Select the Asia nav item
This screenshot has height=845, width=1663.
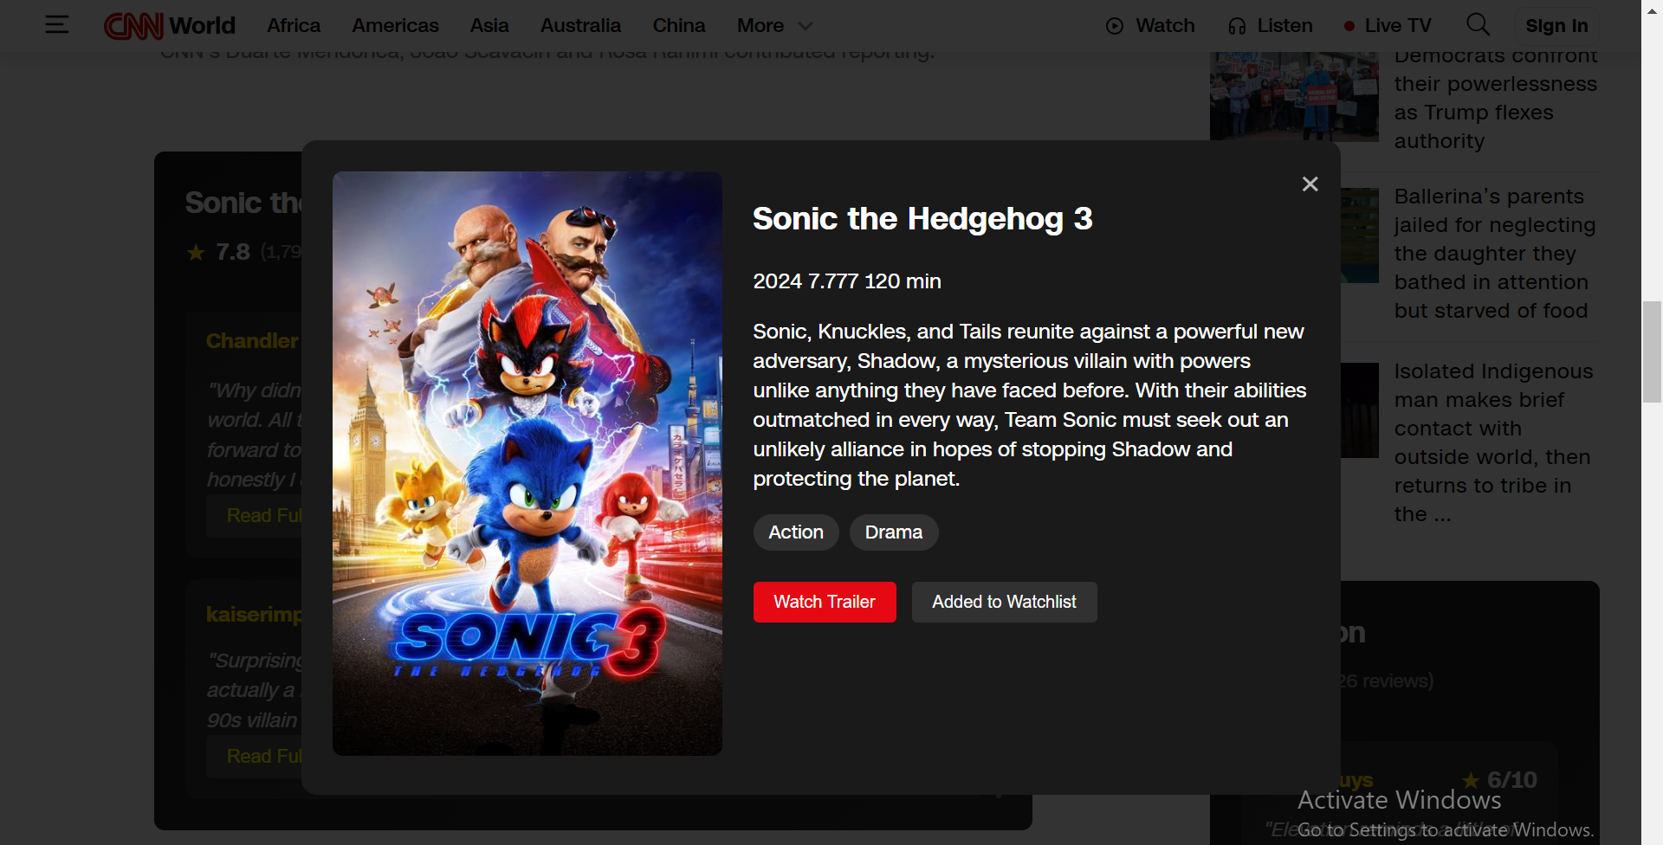489,26
